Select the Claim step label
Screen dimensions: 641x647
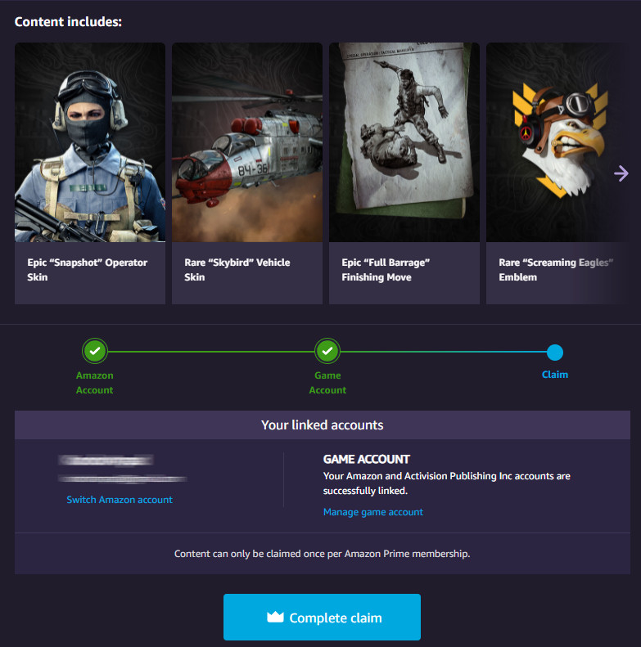(555, 375)
